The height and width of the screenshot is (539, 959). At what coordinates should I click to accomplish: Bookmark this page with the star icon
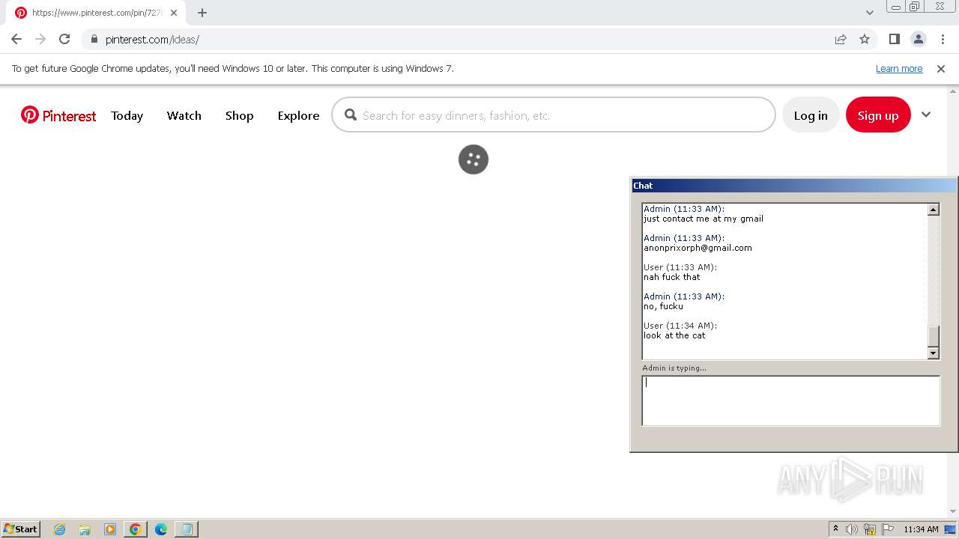tap(865, 39)
